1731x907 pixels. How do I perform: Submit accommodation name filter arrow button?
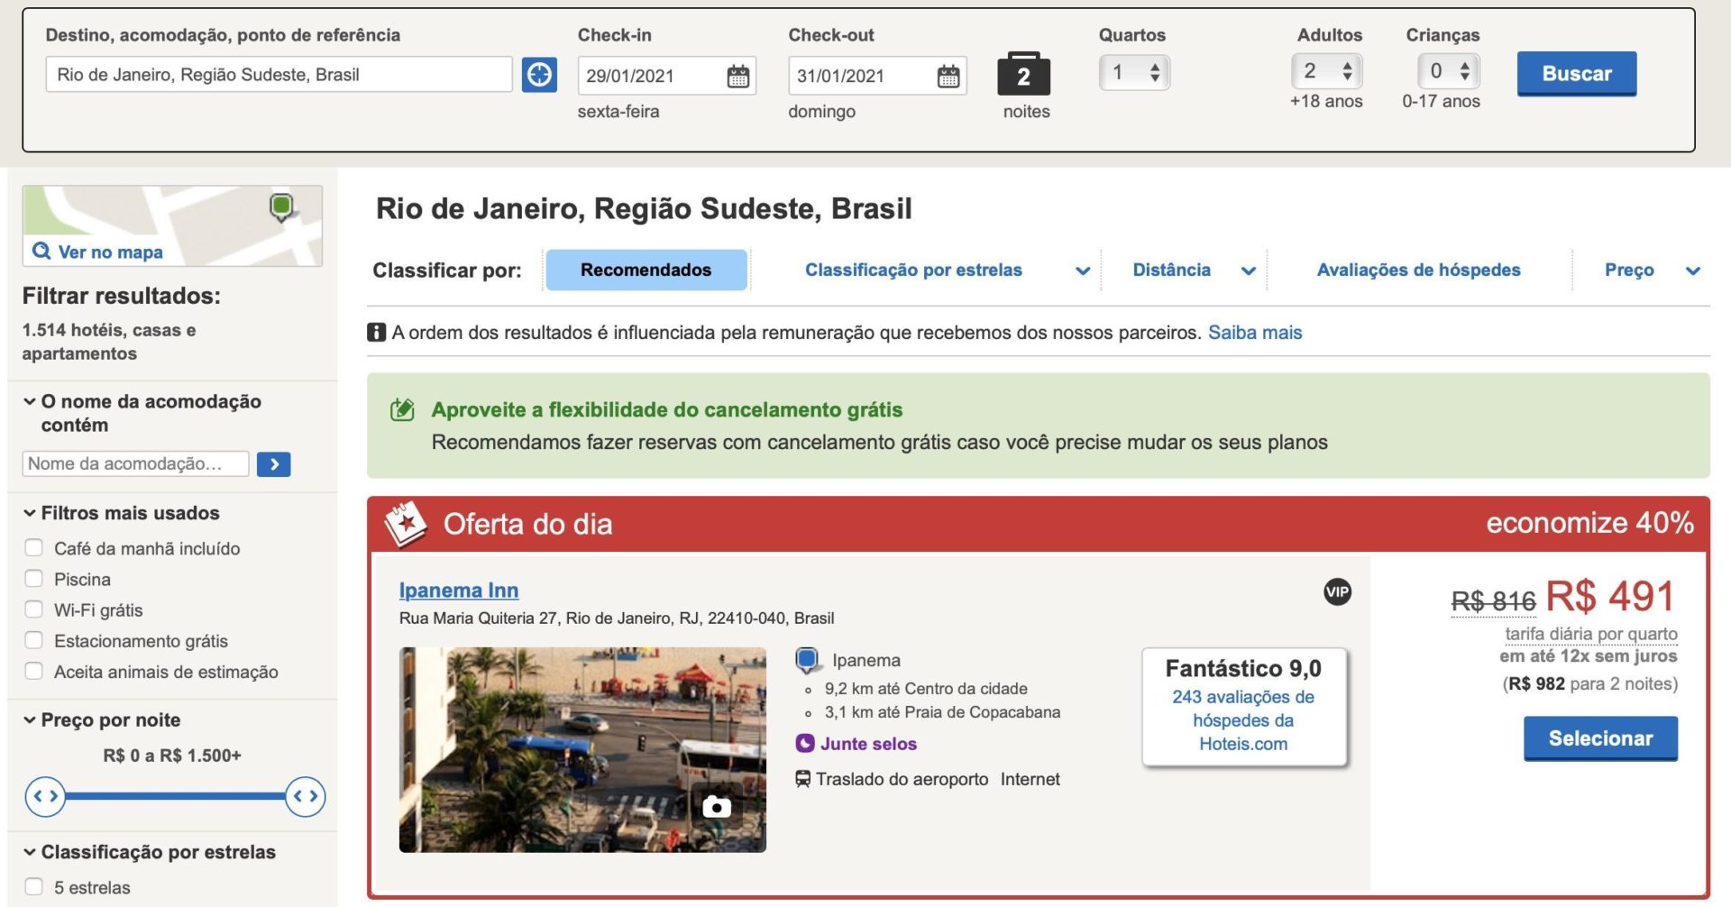tap(274, 464)
